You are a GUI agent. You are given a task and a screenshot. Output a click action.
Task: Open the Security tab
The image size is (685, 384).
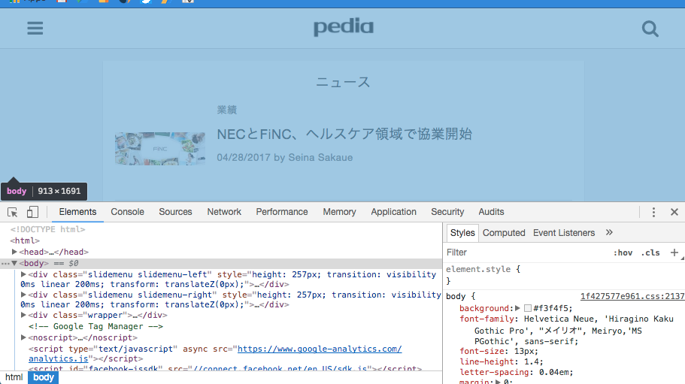(x=447, y=212)
